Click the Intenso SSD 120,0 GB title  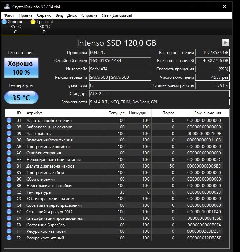[117, 43]
